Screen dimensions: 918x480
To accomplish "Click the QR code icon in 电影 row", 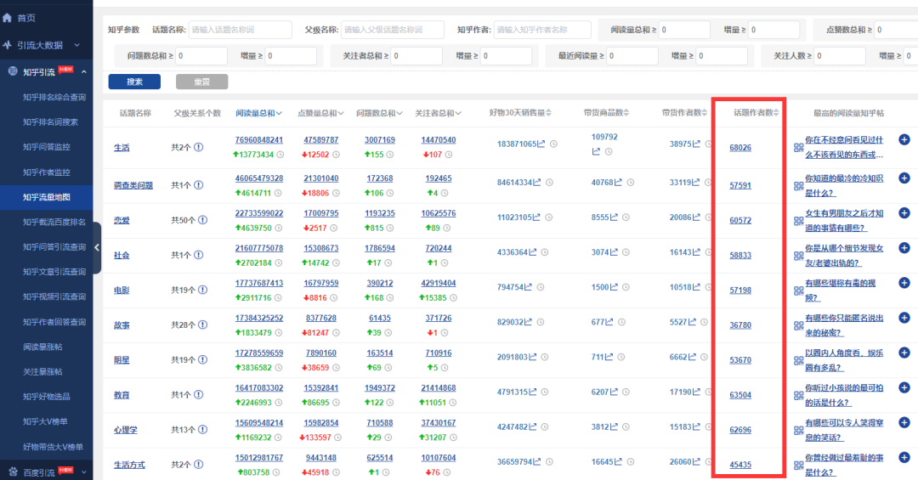I will click(798, 291).
